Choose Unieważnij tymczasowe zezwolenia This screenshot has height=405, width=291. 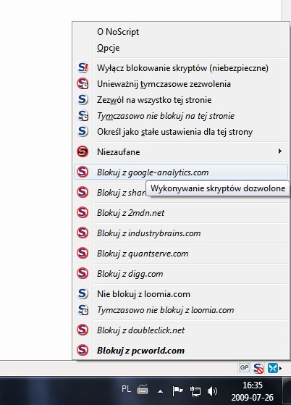point(181,84)
